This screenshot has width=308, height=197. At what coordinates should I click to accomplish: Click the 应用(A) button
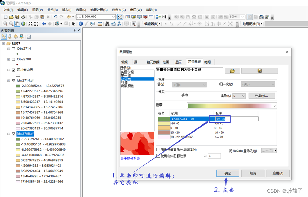(x=278, y=173)
